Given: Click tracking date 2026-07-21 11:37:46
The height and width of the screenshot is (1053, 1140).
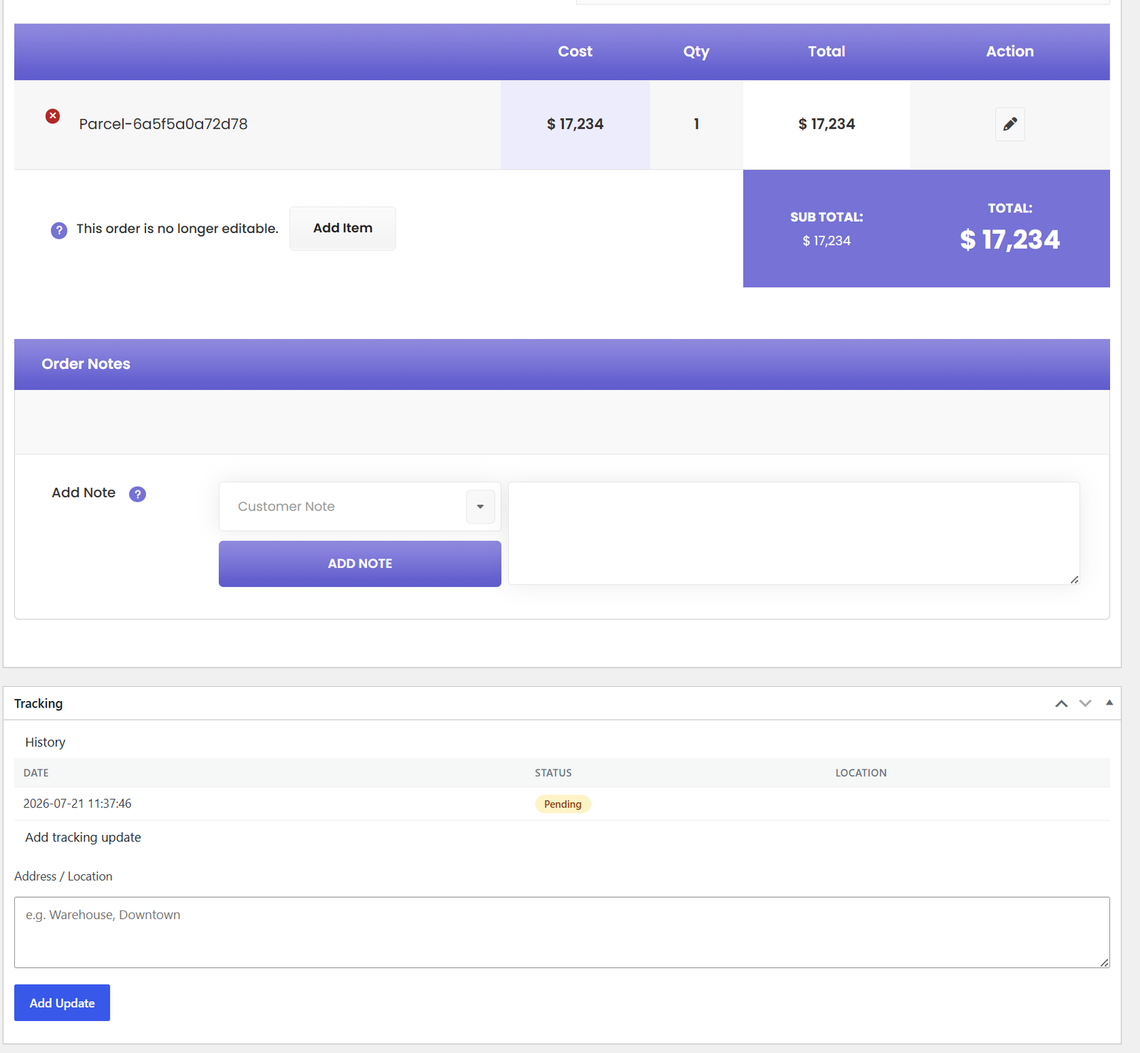Looking at the screenshot, I should tap(77, 804).
